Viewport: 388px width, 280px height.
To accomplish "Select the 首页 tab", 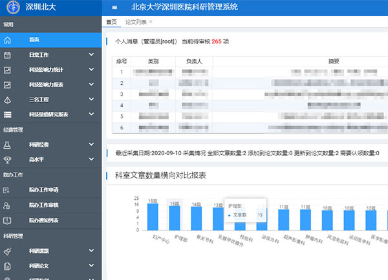I will (111, 22).
